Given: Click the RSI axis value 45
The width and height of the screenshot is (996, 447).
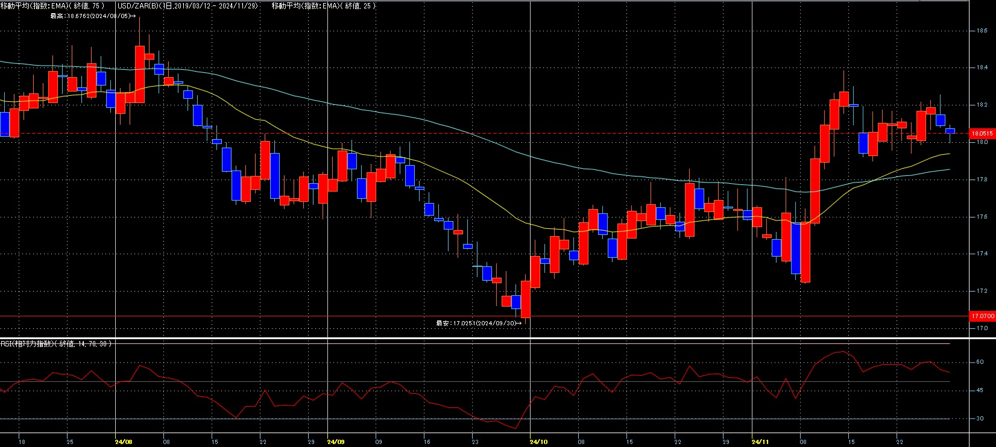Looking at the screenshot, I should [x=980, y=390].
